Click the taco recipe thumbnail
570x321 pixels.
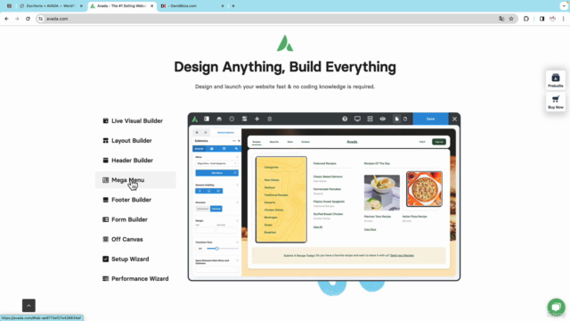click(382, 193)
